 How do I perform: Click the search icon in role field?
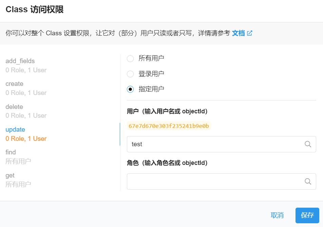(308, 182)
